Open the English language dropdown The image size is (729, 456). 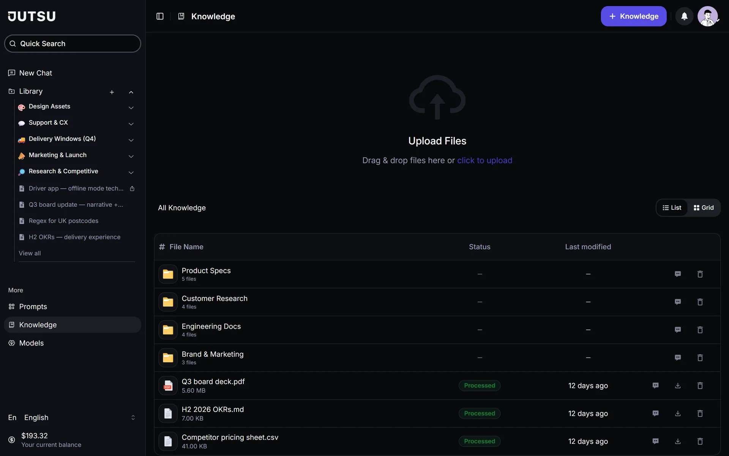72,418
